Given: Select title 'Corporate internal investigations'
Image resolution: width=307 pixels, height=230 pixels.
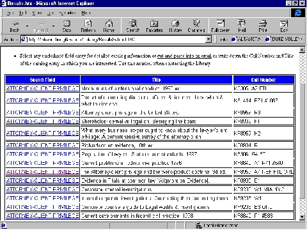Looking at the screenshot, I should click(x=116, y=189).
